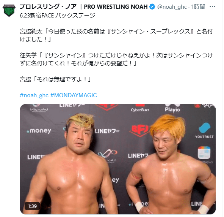This screenshot has height=217, width=224.
Task: Open the tweet timestamp showing 1時間
Action: tap(198, 7)
